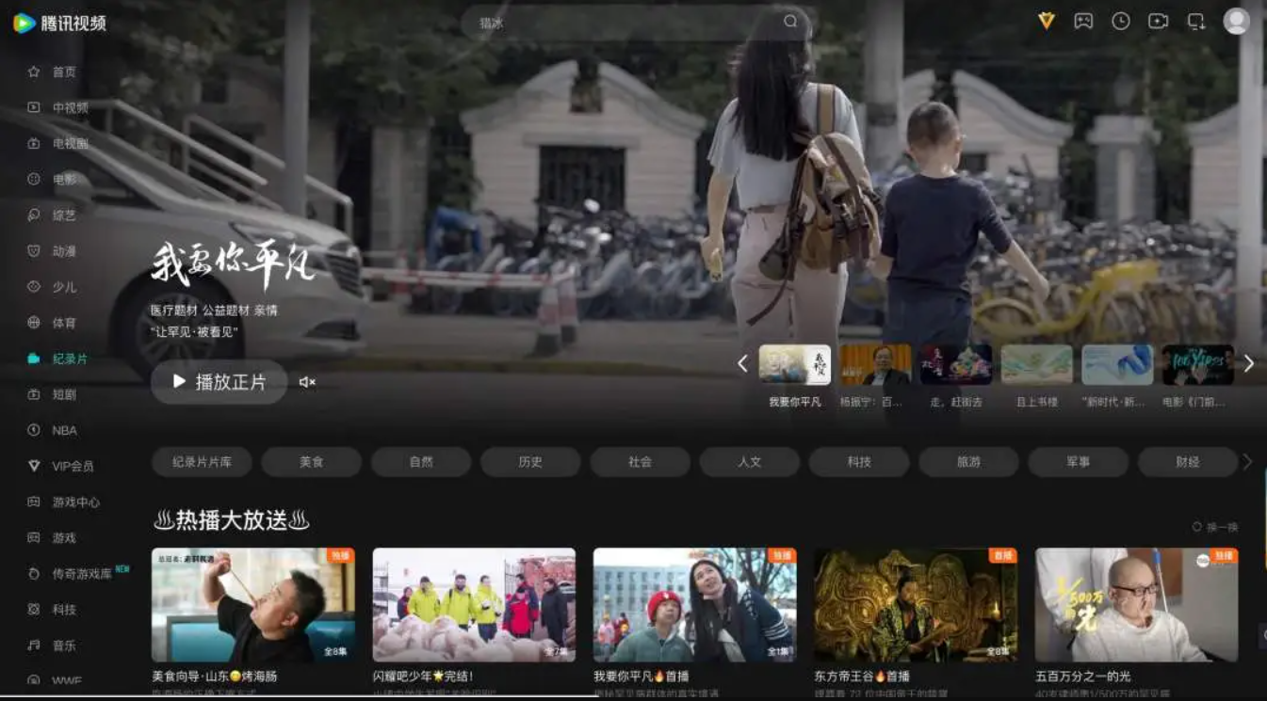Open watch history clock icon
The height and width of the screenshot is (701, 1267).
tap(1120, 22)
